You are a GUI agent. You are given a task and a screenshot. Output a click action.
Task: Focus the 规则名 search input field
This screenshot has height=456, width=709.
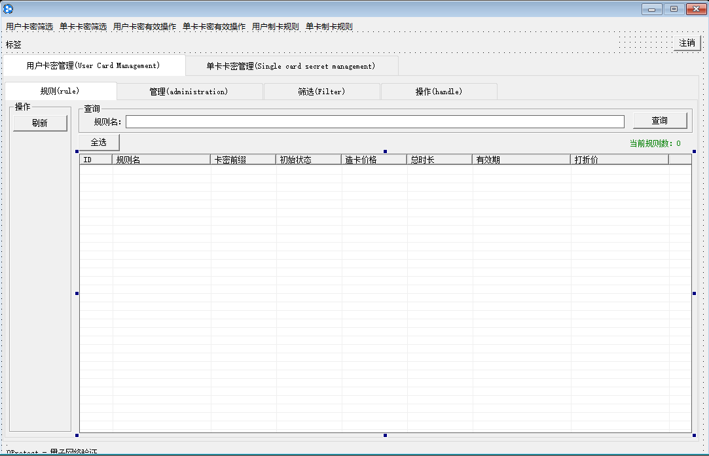click(374, 122)
